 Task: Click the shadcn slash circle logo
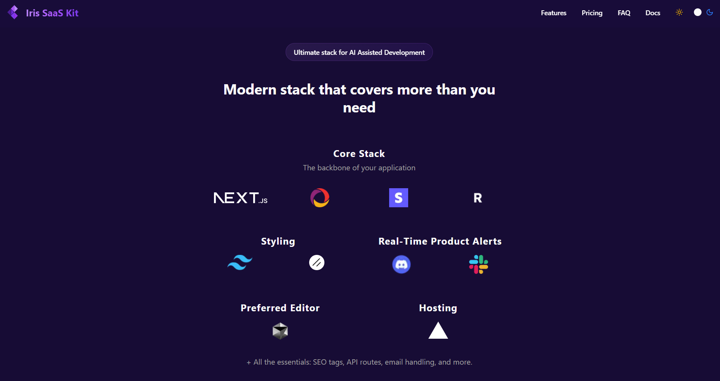coord(317,263)
